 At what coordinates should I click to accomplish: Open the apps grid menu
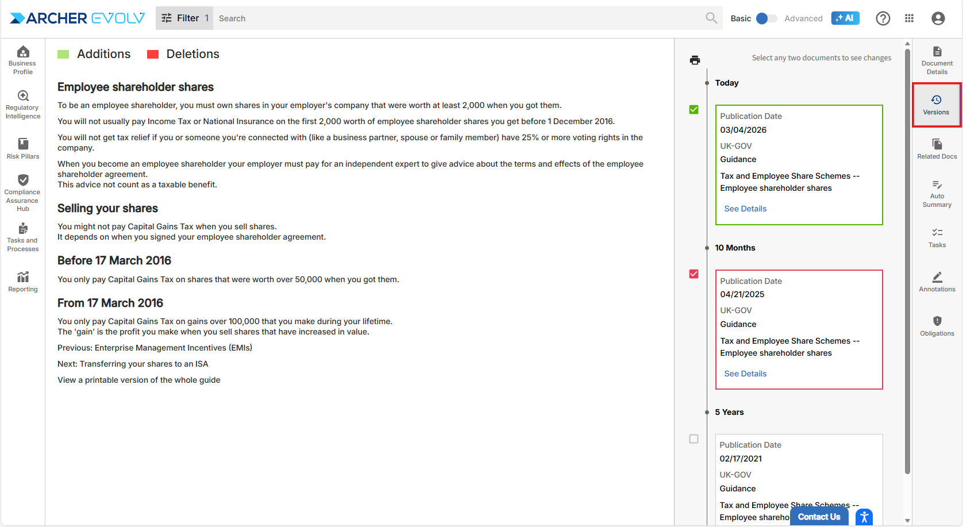[909, 18]
